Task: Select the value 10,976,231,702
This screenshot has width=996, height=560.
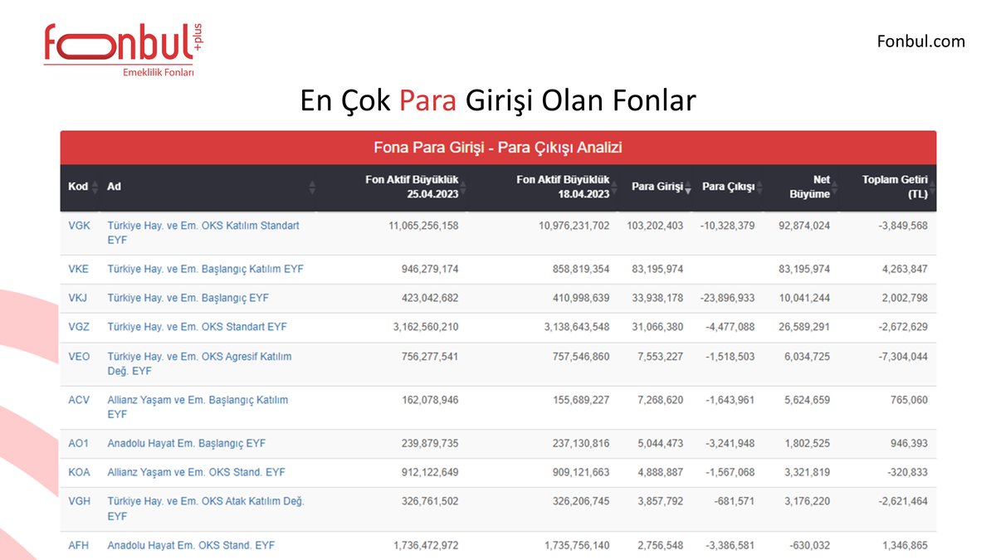Action: [x=574, y=226]
